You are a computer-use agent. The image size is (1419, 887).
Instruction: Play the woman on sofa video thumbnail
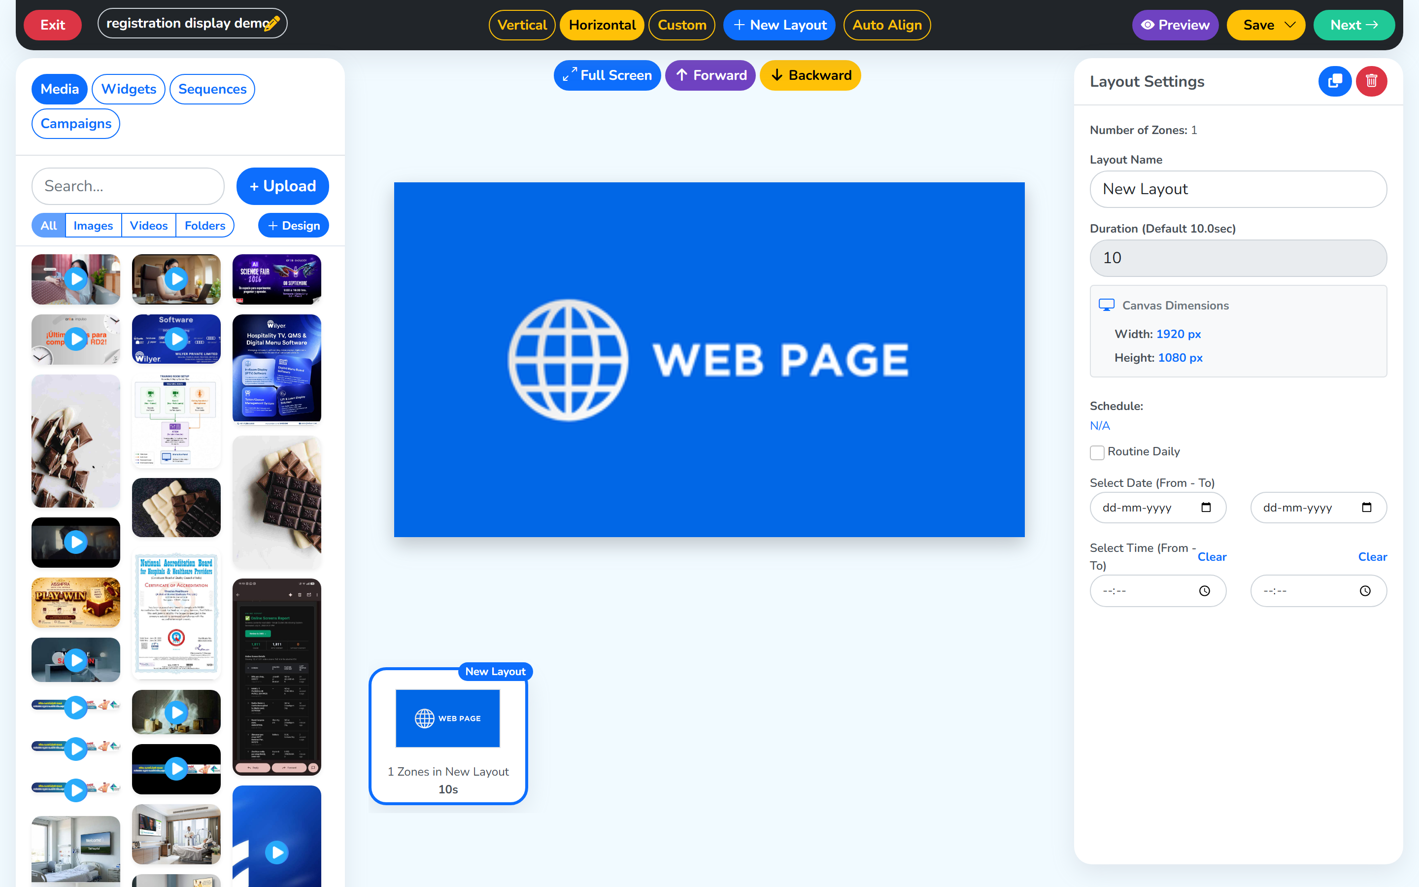tap(76, 279)
